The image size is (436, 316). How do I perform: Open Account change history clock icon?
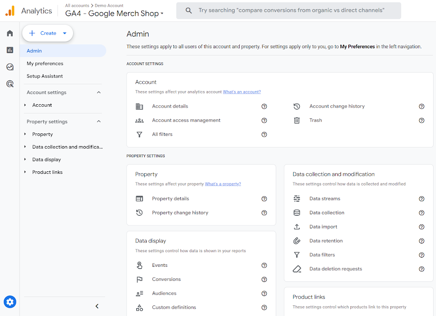coord(297,106)
